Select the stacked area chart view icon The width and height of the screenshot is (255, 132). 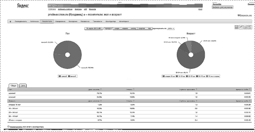coord(250,27)
